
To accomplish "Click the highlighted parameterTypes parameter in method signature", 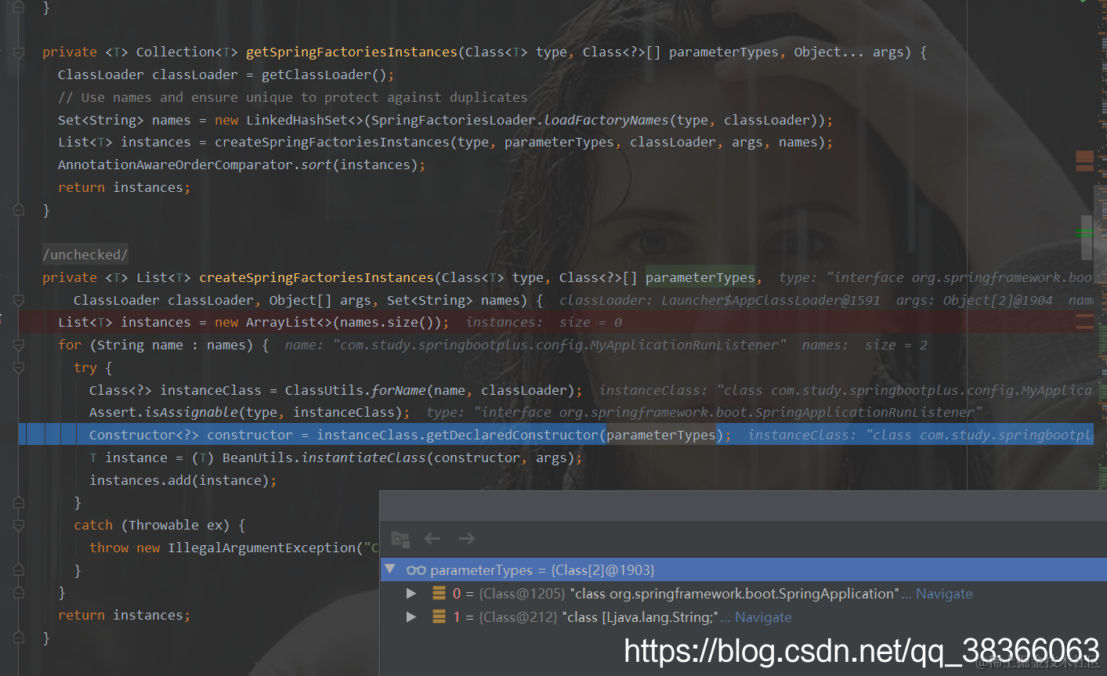I will point(700,278).
